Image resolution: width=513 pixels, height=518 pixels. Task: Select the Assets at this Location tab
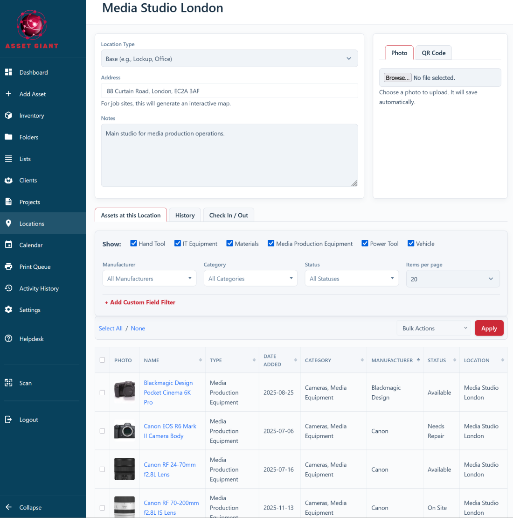tap(131, 215)
